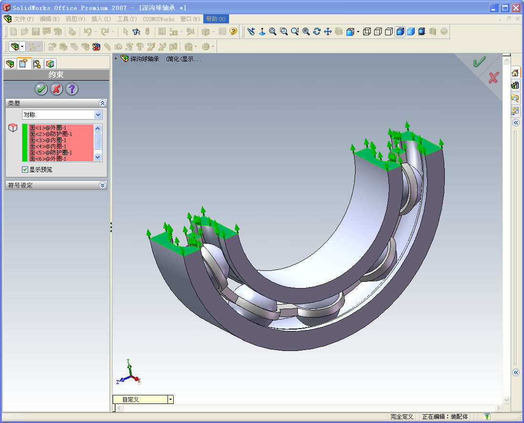Switch display to Shaded mode

click(411, 31)
